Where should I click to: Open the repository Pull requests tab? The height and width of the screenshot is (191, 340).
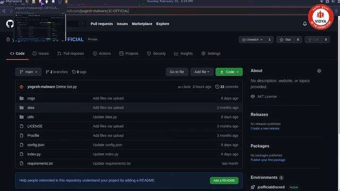tap(71, 54)
